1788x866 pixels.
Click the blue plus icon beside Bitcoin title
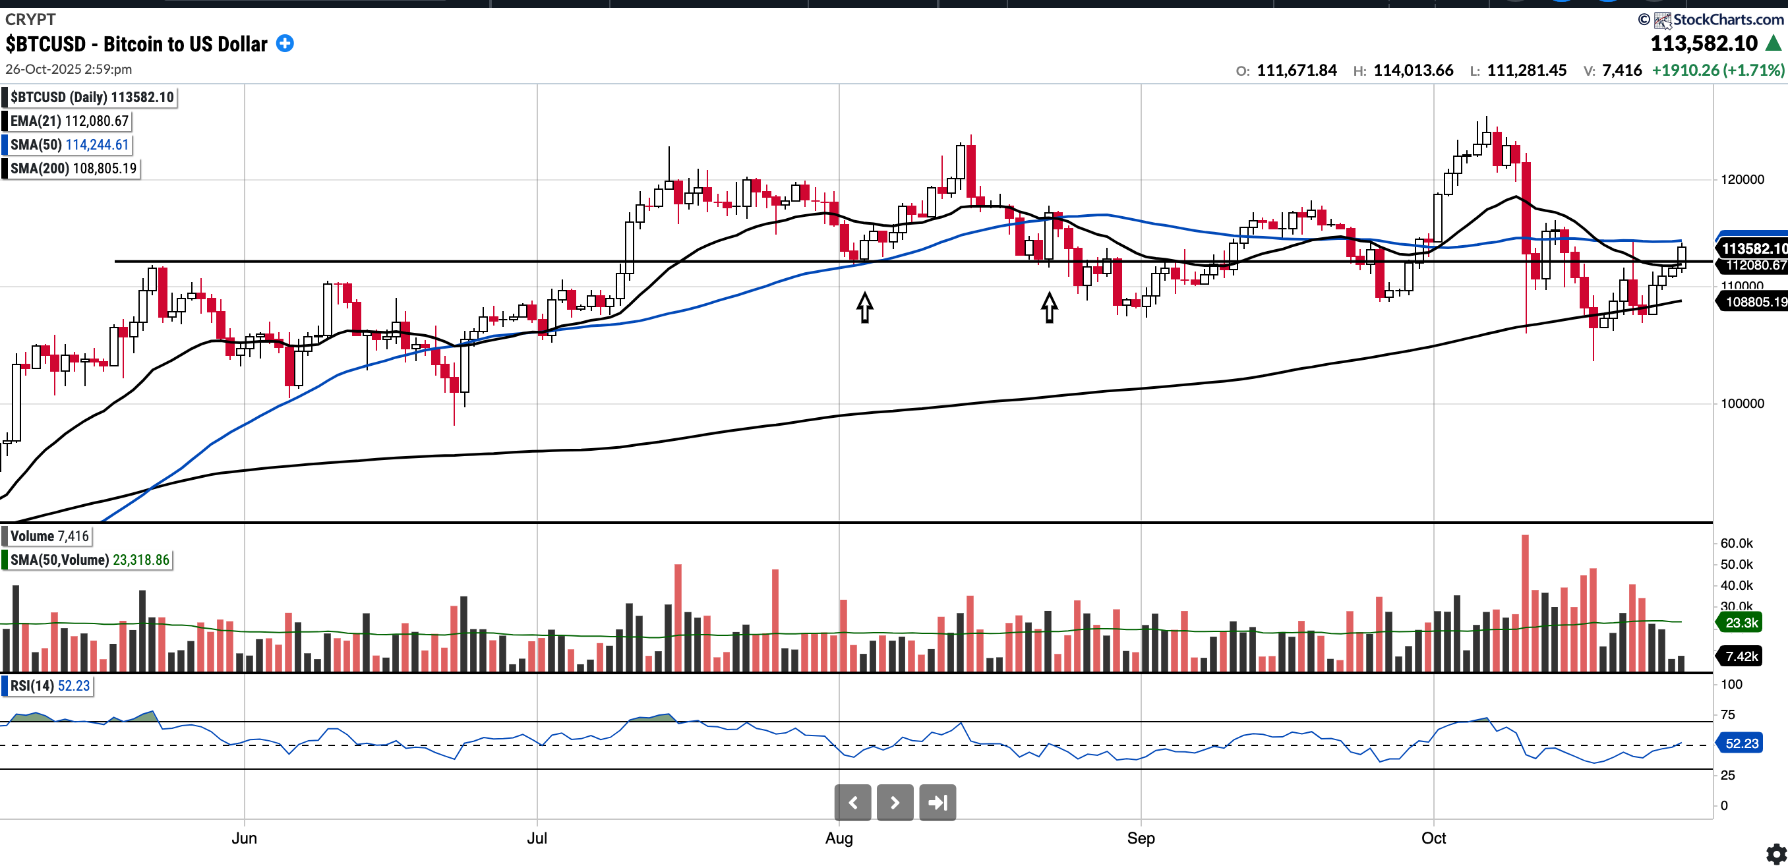tap(285, 43)
